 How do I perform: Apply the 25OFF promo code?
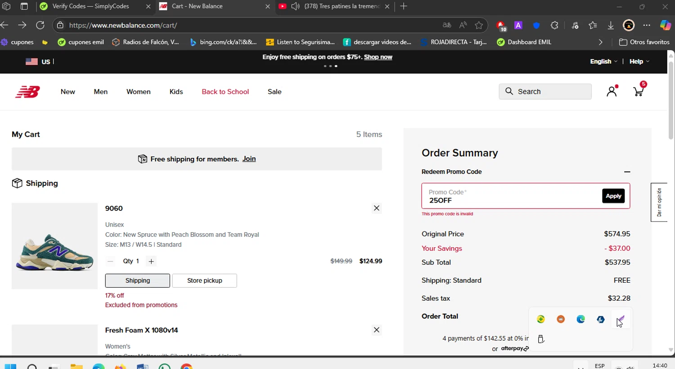[613, 196]
